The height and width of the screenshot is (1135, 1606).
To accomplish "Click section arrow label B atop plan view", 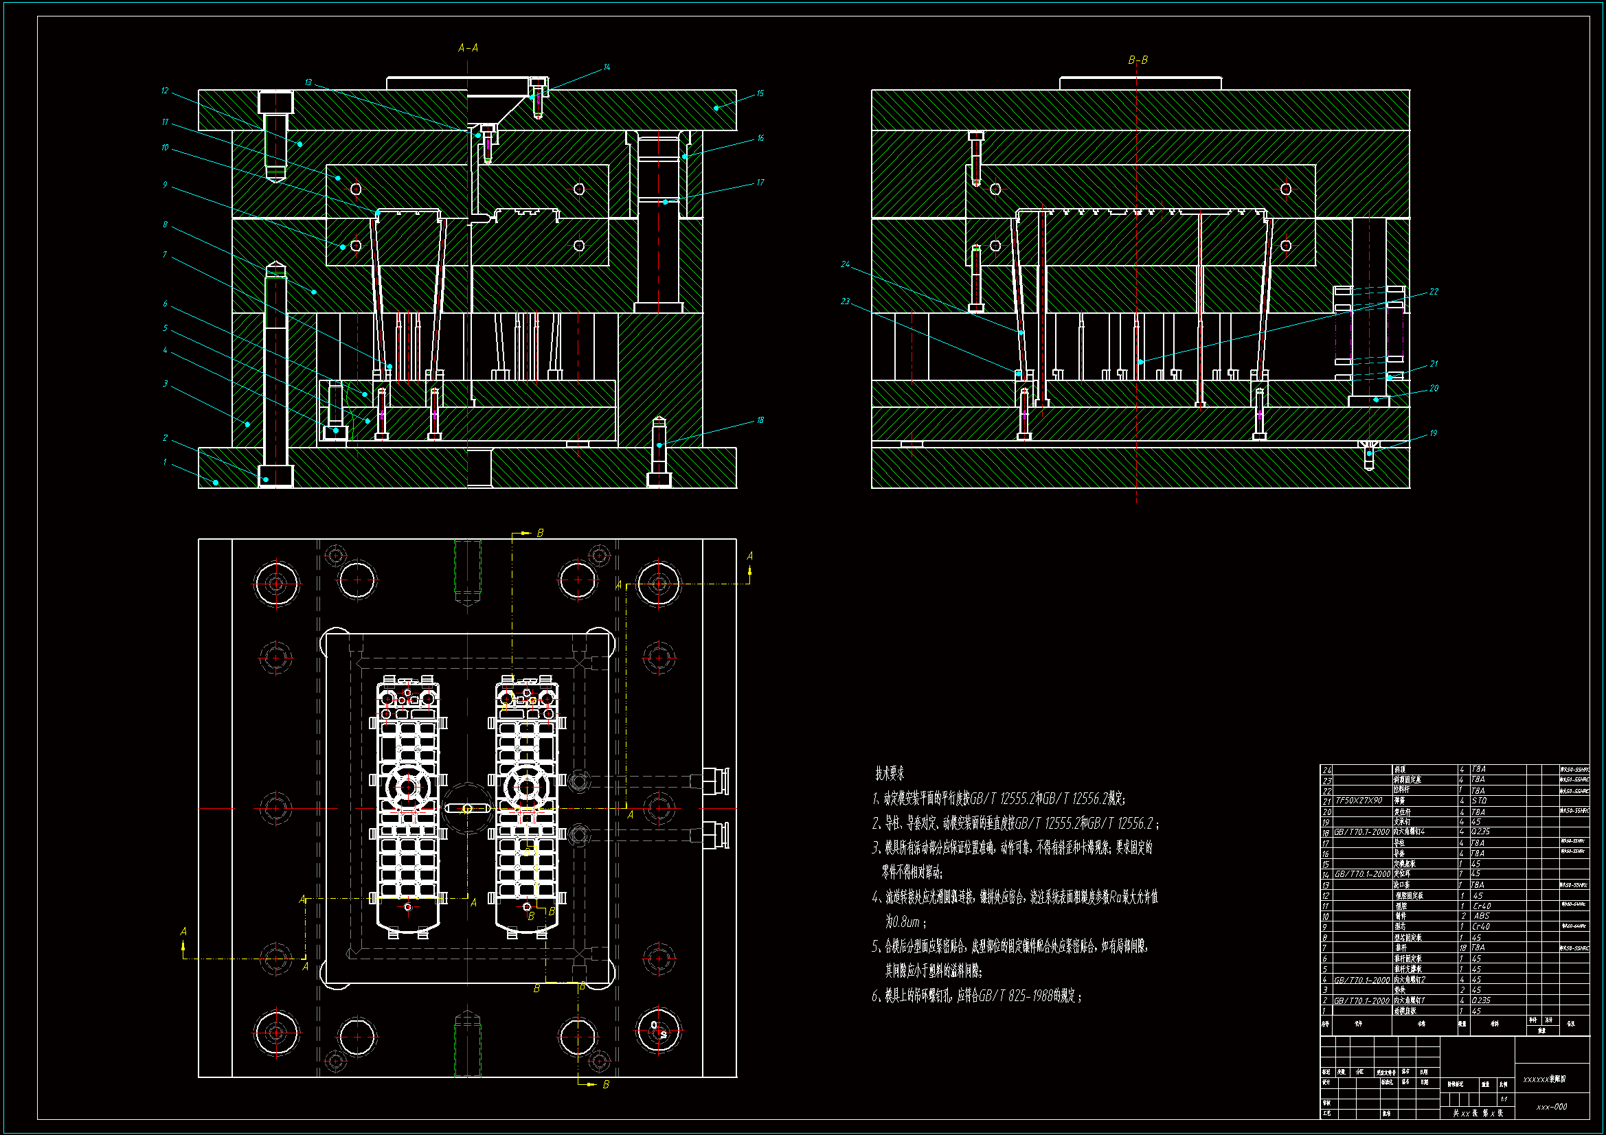I will (x=540, y=534).
